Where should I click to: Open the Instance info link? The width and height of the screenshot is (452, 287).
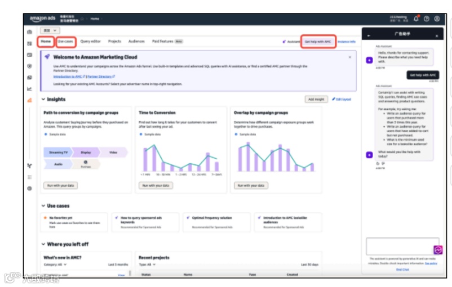pos(347,42)
